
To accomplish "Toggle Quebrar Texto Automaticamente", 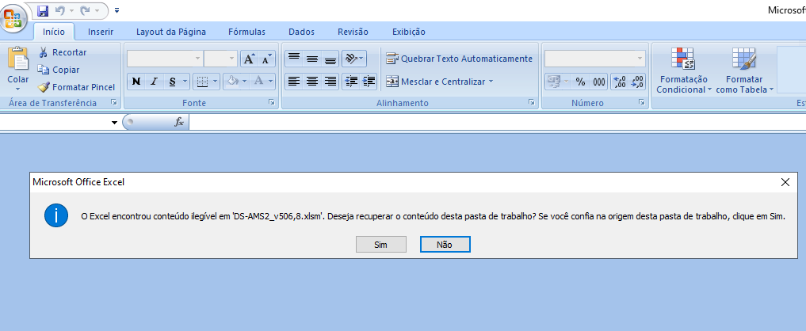I will 459,59.
